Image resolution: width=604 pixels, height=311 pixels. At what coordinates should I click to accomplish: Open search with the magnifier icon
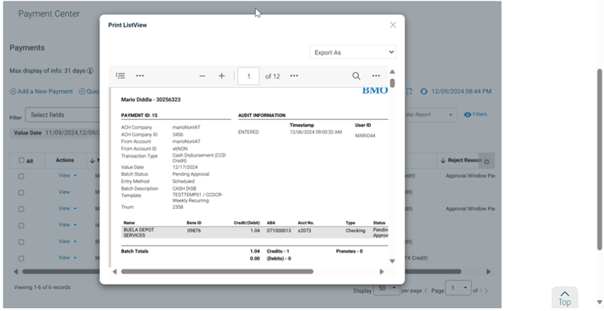coord(357,76)
